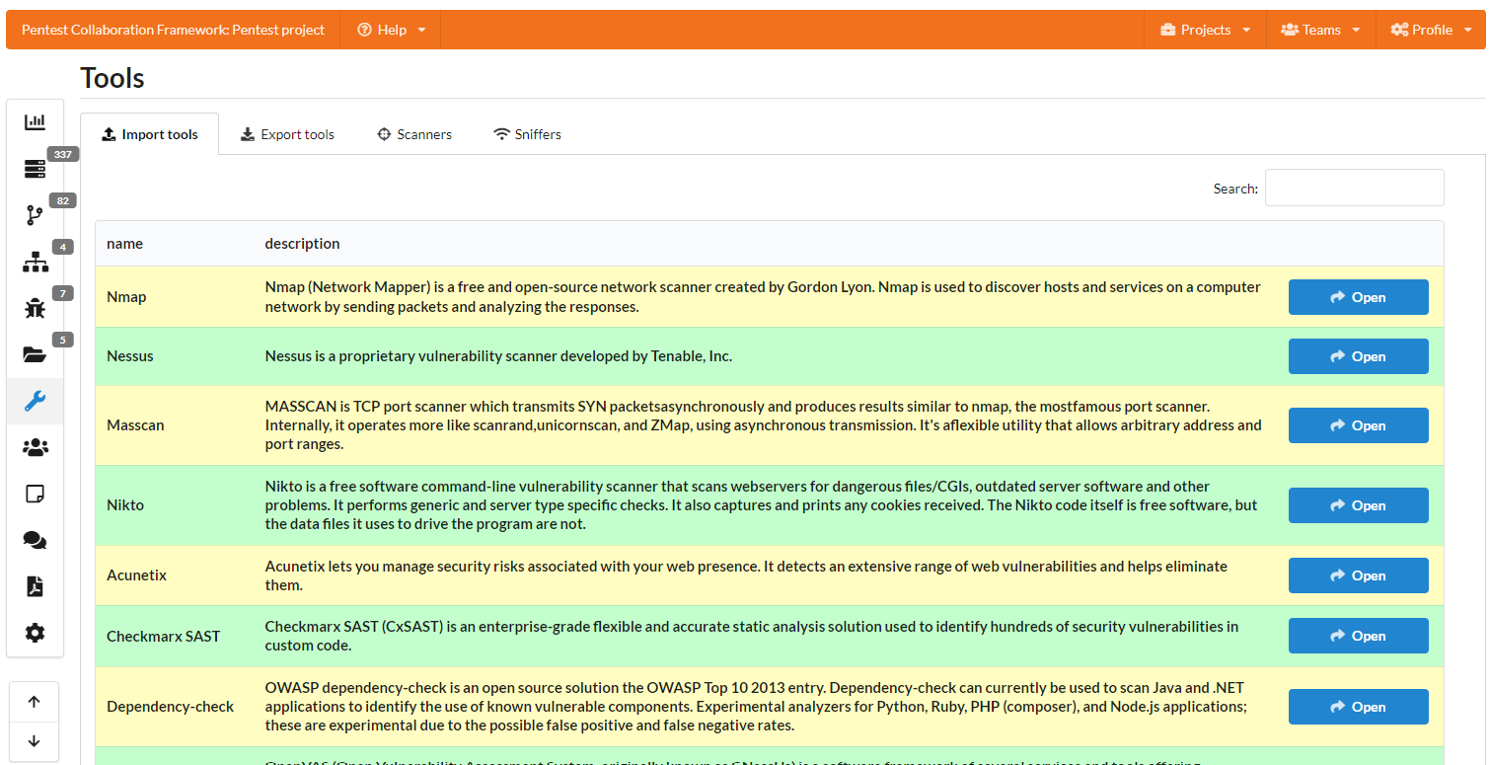The image size is (1490, 765).
Task: Expand the Profile dropdown menu
Action: click(1430, 30)
